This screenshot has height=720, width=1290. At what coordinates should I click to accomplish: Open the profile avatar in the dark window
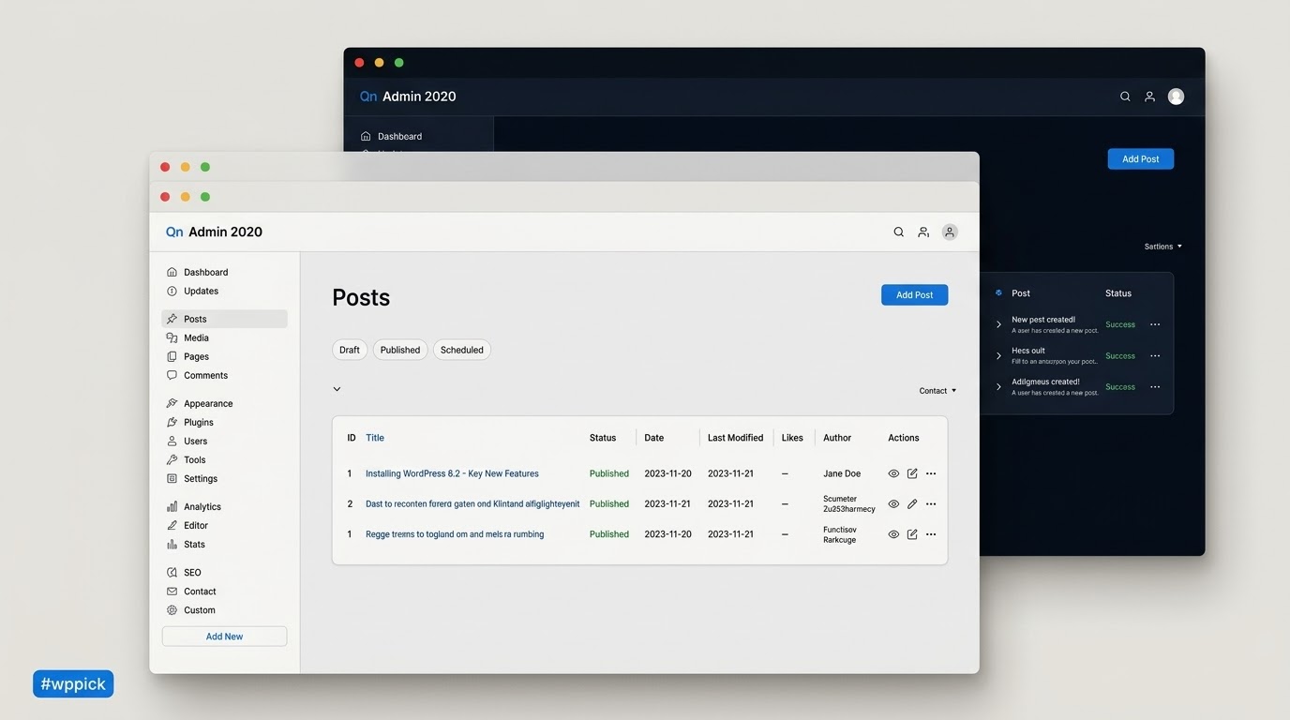point(1176,97)
